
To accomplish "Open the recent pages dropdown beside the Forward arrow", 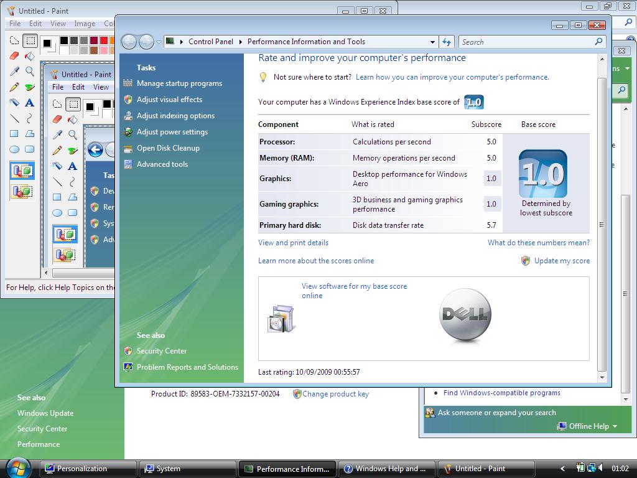I will point(159,42).
